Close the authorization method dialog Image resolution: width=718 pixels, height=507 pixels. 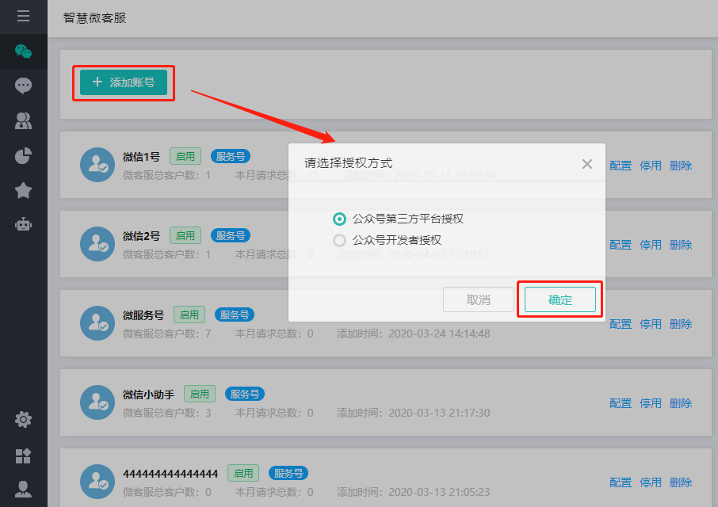pos(586,164)
